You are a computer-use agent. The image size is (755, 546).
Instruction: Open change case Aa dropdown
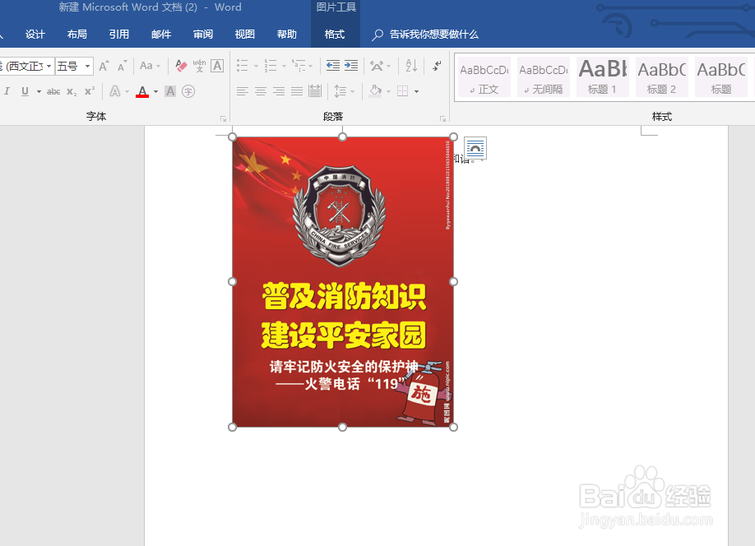[150, 66]
